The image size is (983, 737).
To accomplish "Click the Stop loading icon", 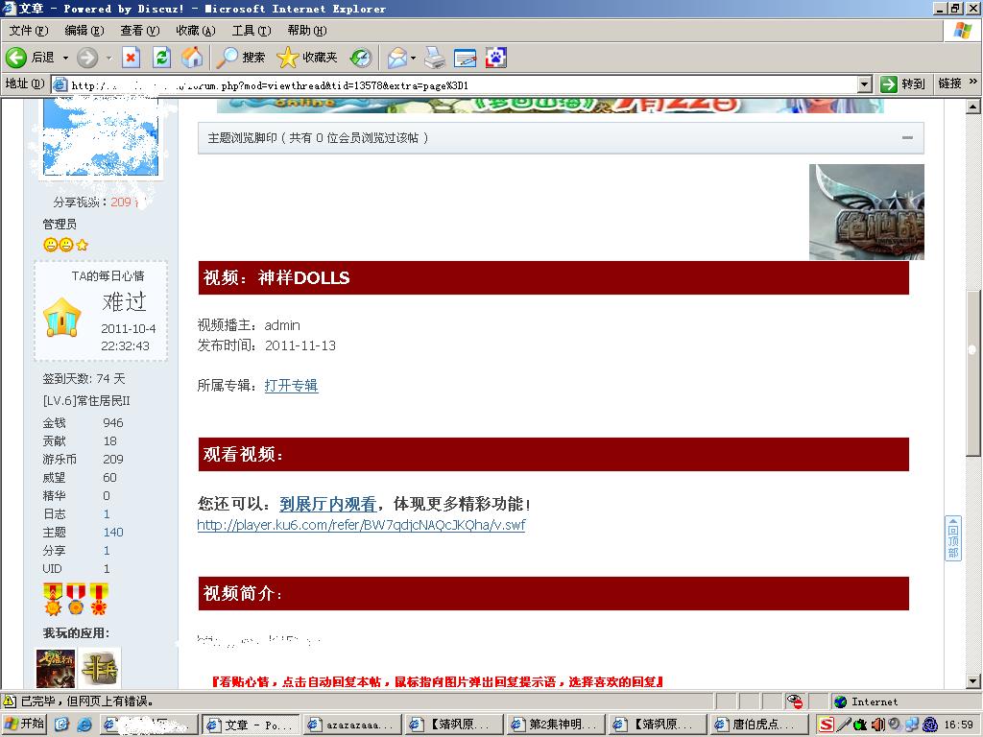I will tap(131, 58).
